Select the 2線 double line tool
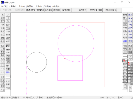Screen dimensions: 133x99 [x=8, y=31]
